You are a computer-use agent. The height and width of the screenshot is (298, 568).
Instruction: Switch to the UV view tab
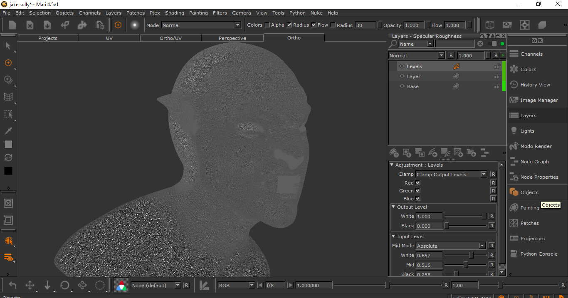(109, 38)
